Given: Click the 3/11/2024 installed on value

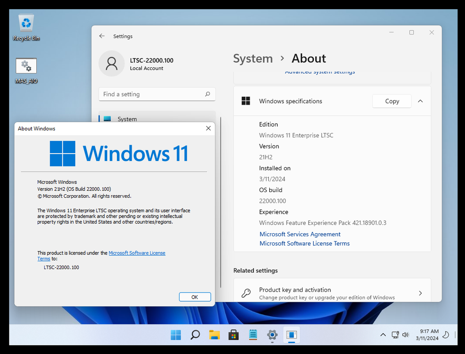Looking at the screenshot, I should coord(272,179).
